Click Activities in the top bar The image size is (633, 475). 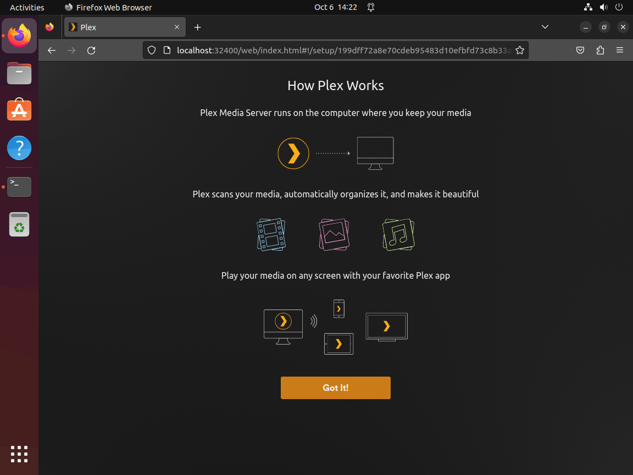click(27, 7)
